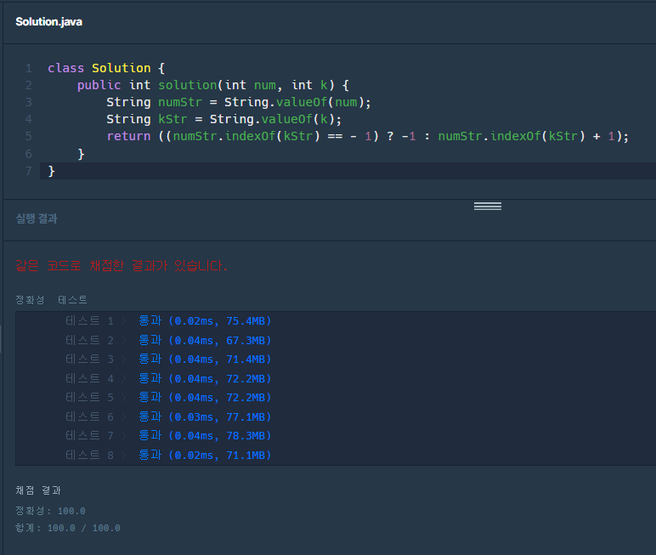Click 통과 (0.02ms, 75.4MB) result text
The image size is (656, 555).
point(205,321)
